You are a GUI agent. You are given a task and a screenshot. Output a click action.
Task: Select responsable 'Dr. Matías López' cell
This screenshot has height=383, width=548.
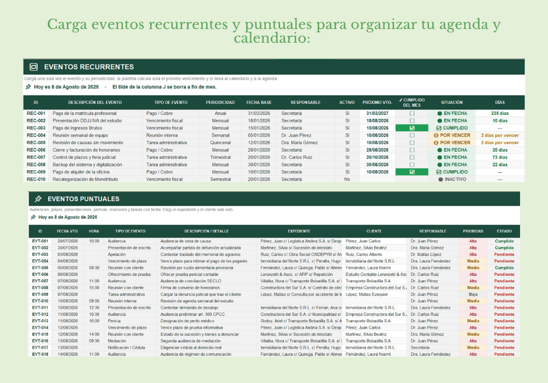(x=433, y=254)
